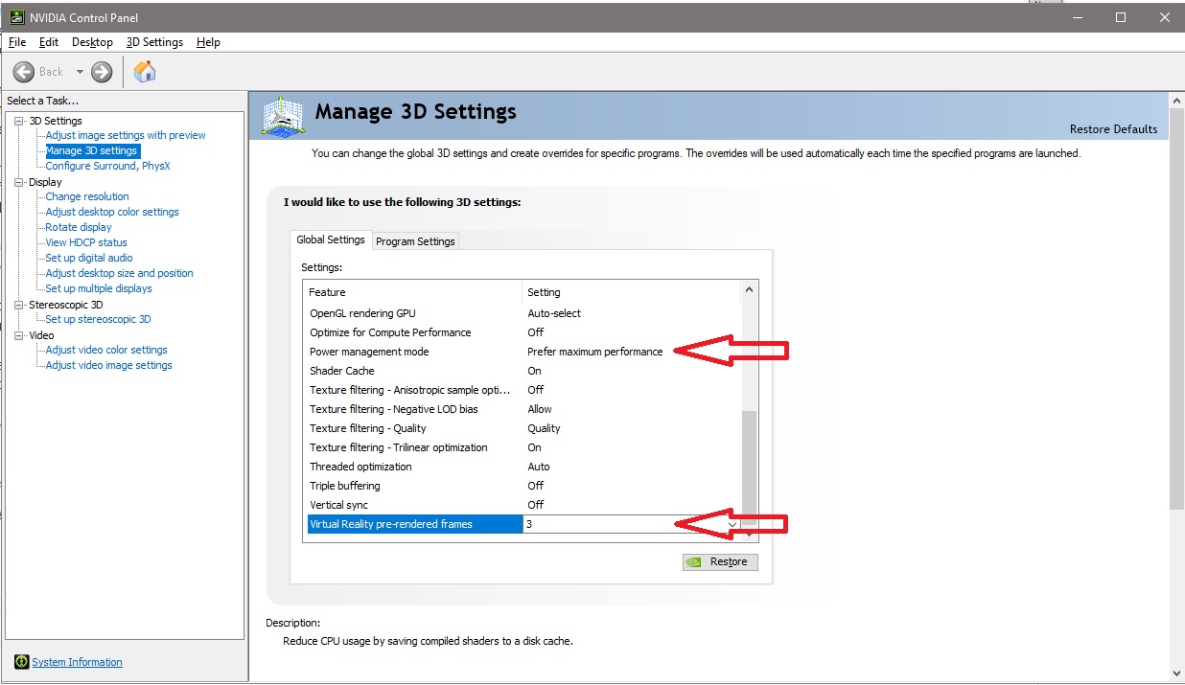Open the Edit menu

coord(49,42)
